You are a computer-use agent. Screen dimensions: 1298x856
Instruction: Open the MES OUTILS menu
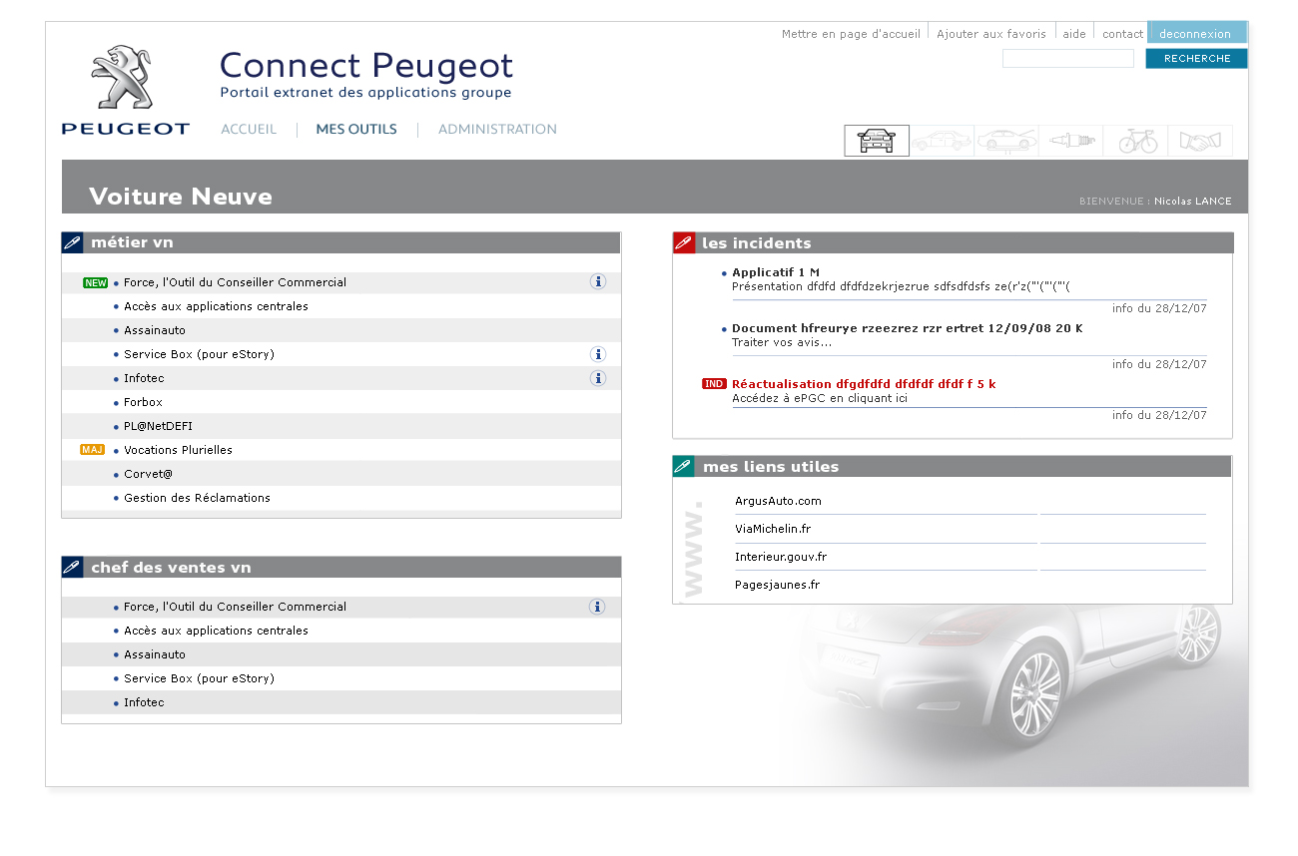(356, 130)
